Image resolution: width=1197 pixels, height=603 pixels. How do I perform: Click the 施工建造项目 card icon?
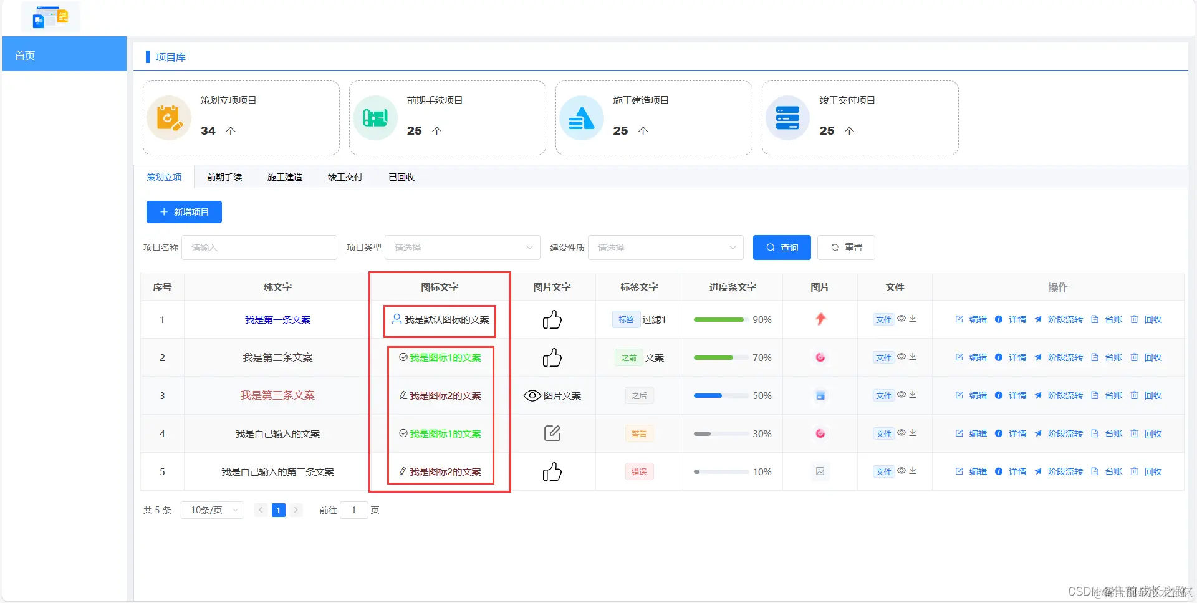click(582, 117)
